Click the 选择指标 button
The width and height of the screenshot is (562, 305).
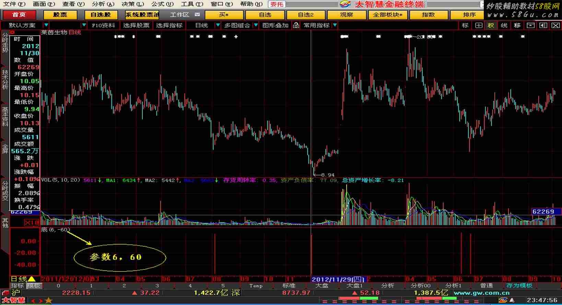click(169, 25)
